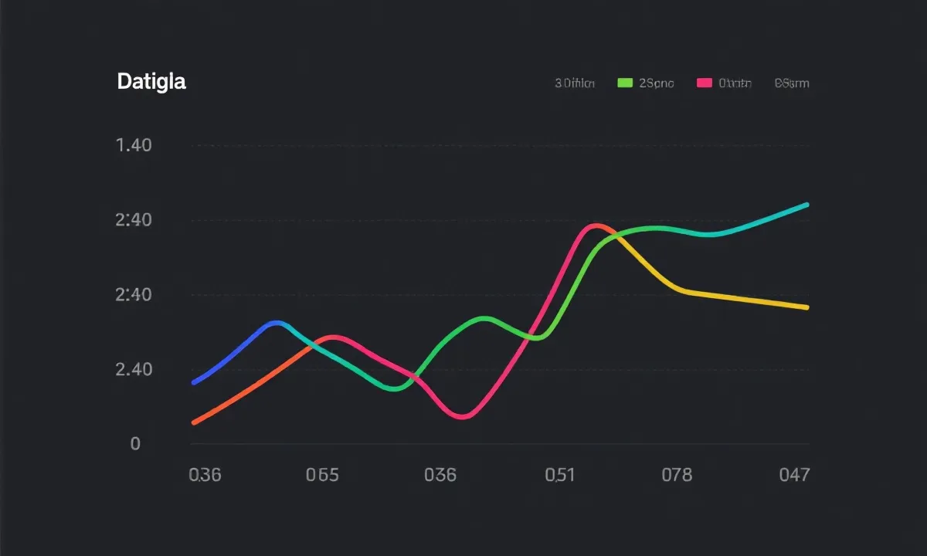
Task: Click the yellow descending line segment
Action: tap(742, 298)
